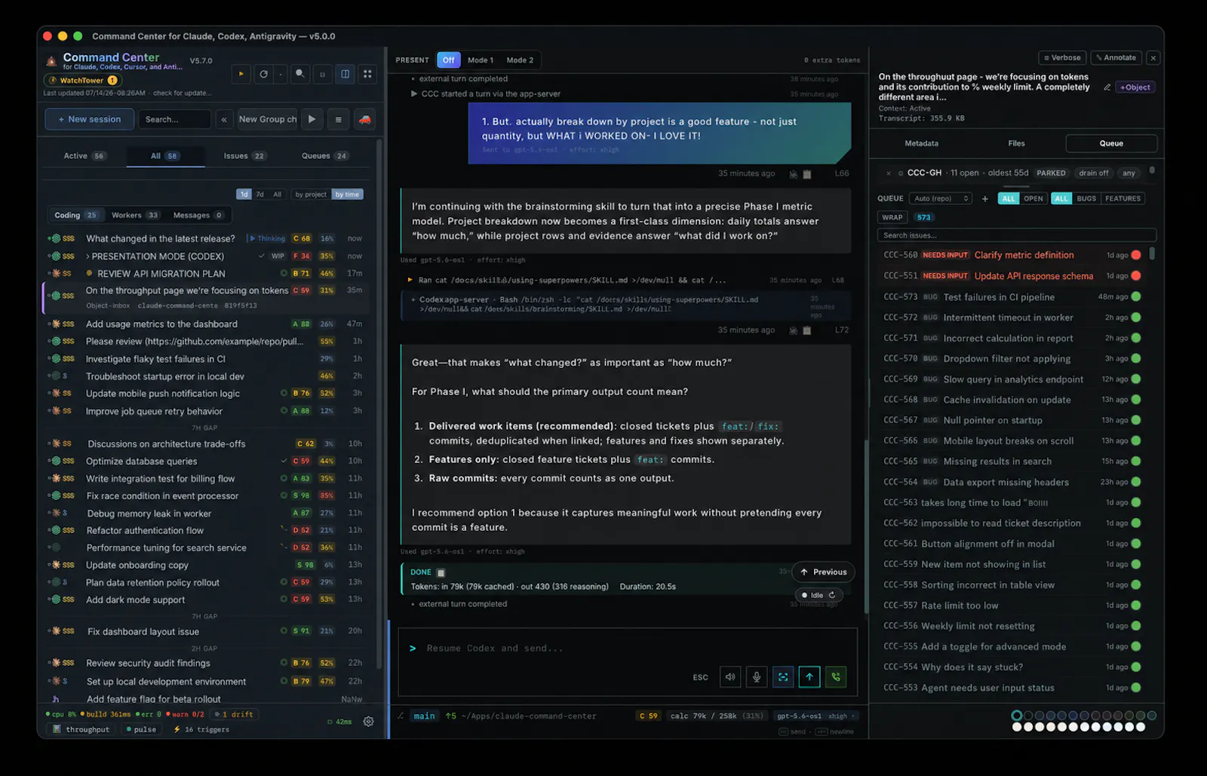Screen dimensions: 1207x776
Task: Open the Files tab
Action: tap(1016, 143)
